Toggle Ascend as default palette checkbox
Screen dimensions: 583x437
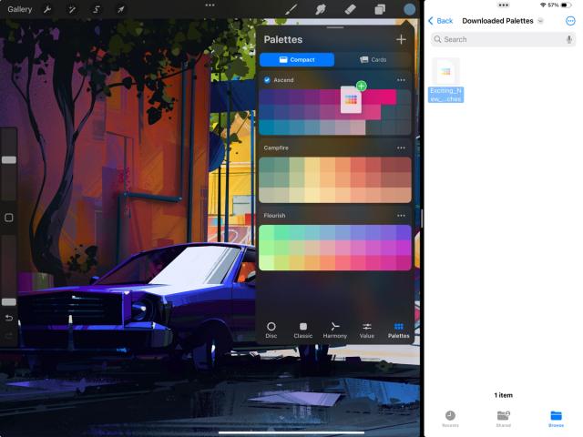pos(267,80)
